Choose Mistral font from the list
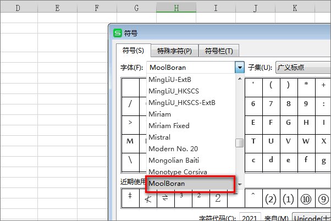331x221 pixels. point(191,137)
